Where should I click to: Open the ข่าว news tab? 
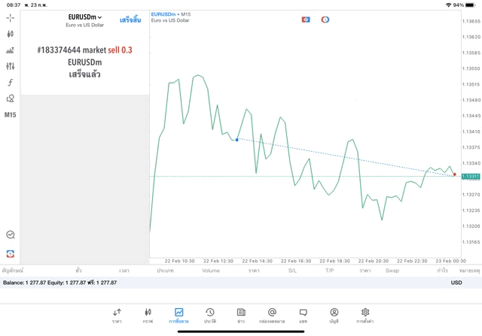241,316
